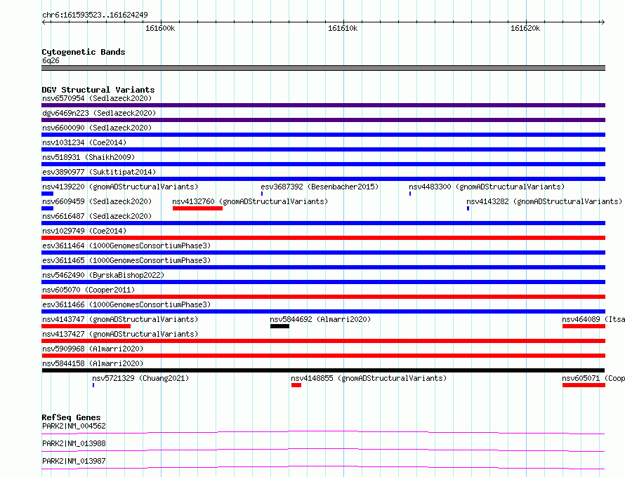Screen dimensions: 625x477
Task: Open esv3687392 (Besenbacher2015) variant link
Action: click(320, 187)
